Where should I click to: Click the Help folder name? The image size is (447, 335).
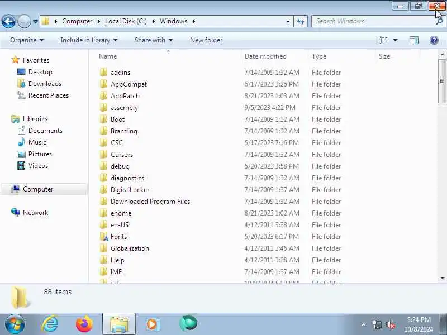[117, 260]
